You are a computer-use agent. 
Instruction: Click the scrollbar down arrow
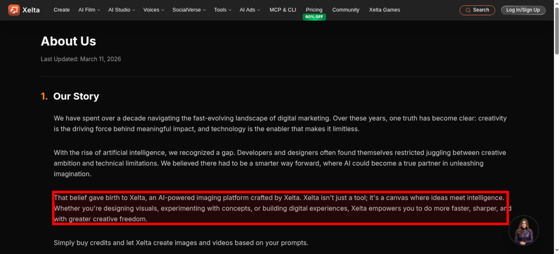tap(557, 250)
